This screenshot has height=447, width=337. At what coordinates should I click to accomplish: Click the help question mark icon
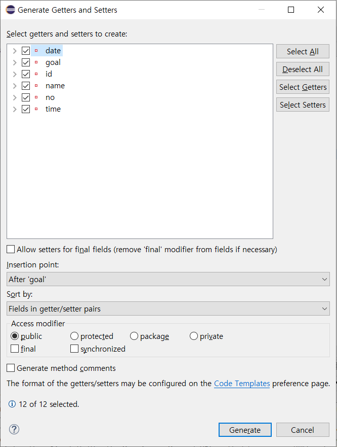tap(14, 429)
